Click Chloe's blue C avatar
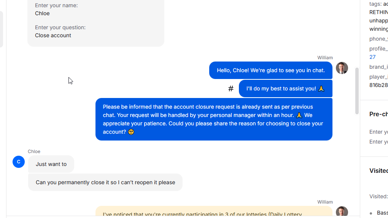Viewport: 388px width, 218px height. coord(19,162)
